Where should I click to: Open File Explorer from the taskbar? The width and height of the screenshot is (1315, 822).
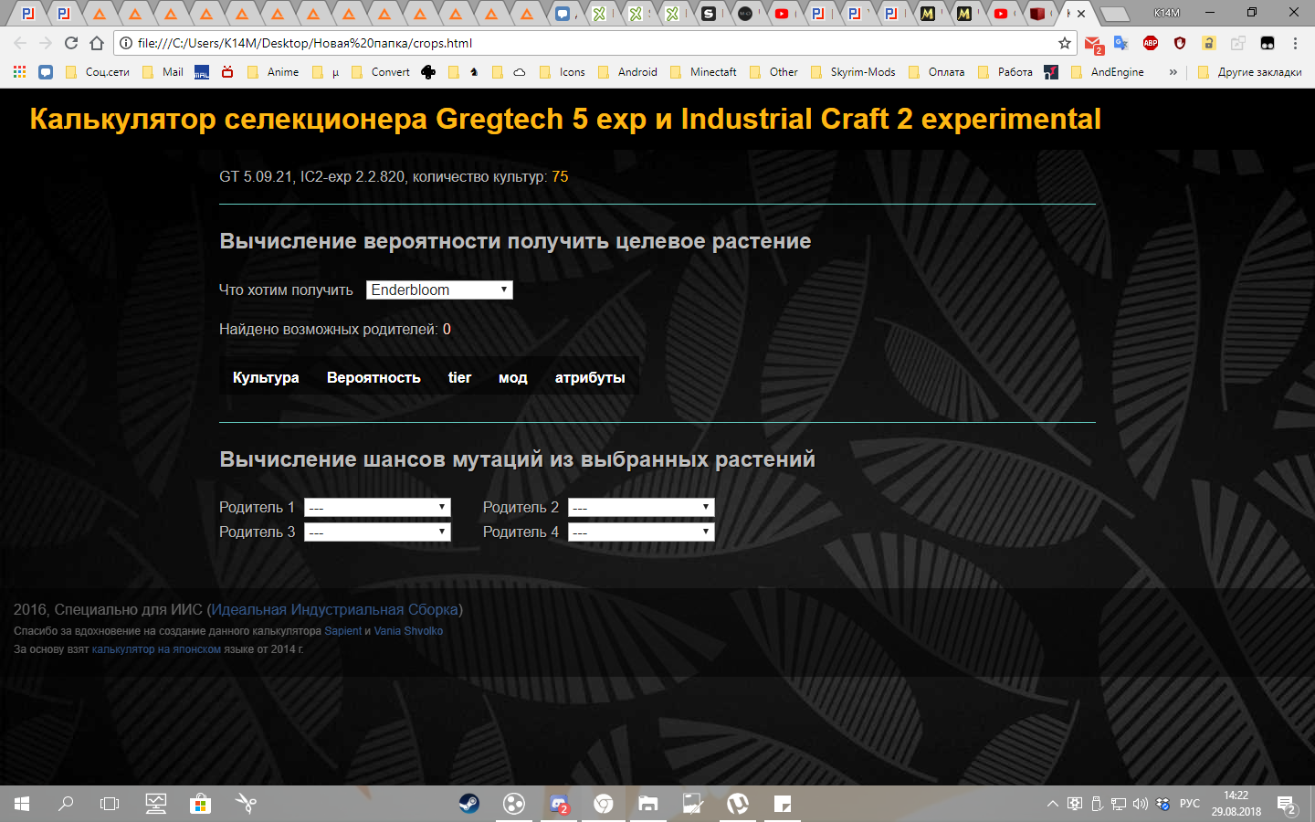[x=648, y=804]
